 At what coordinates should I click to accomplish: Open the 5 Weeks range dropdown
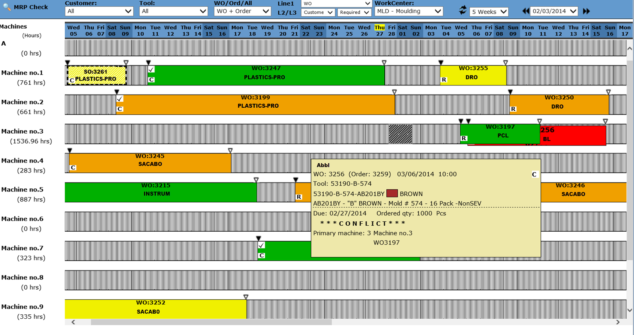(489, 12)
